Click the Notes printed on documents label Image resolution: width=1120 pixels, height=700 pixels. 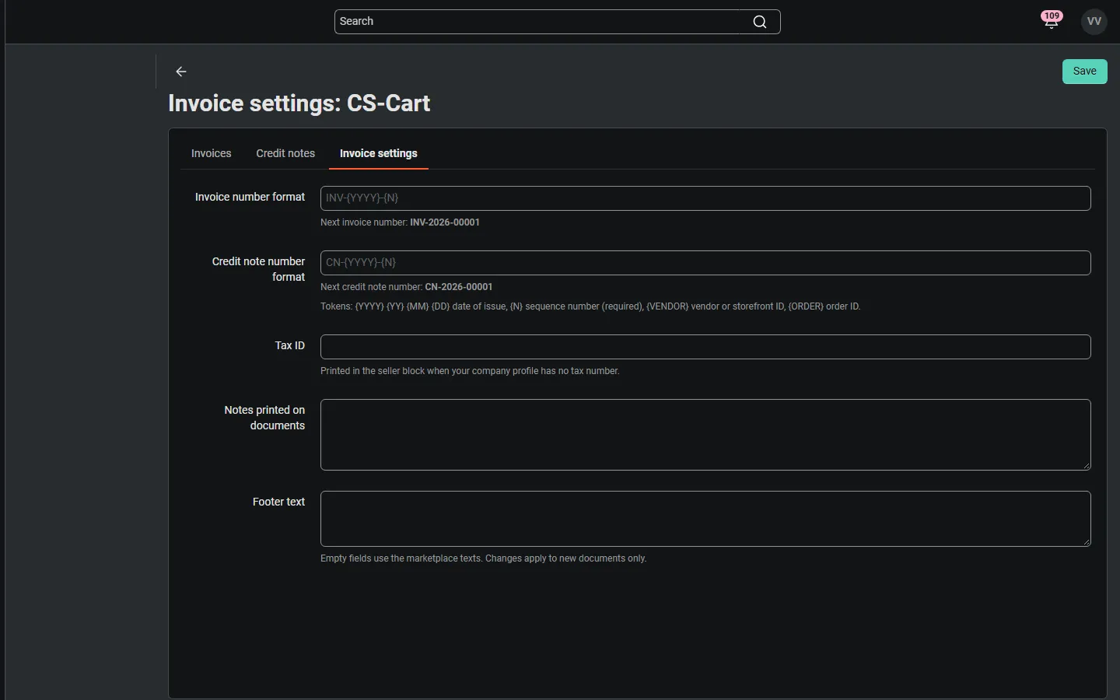coord(264,418)
